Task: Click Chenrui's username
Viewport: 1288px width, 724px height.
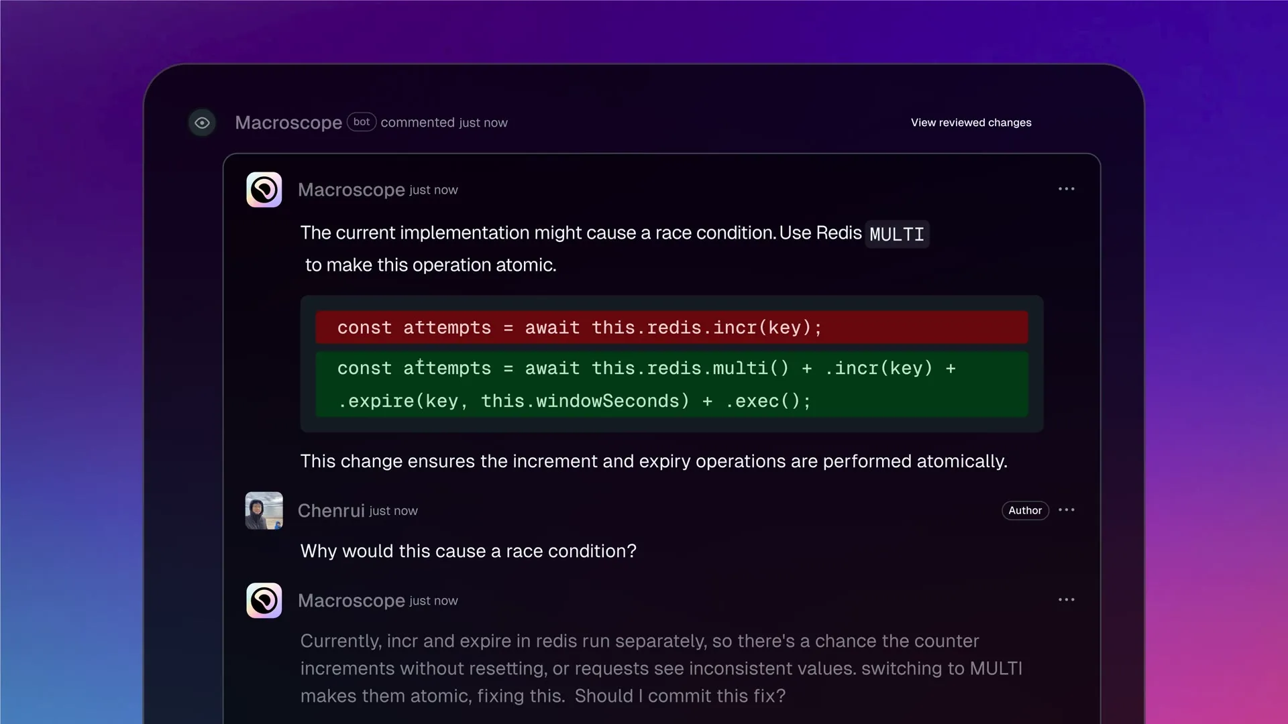Action: coord(331,510)
